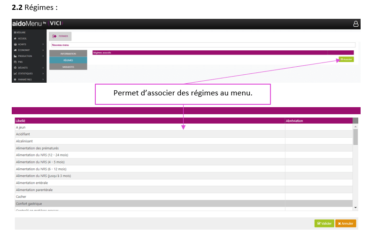Select the 'Alimentation entérale' row
This screenshot has height=235, width=370.
click(x=184, y=183)
